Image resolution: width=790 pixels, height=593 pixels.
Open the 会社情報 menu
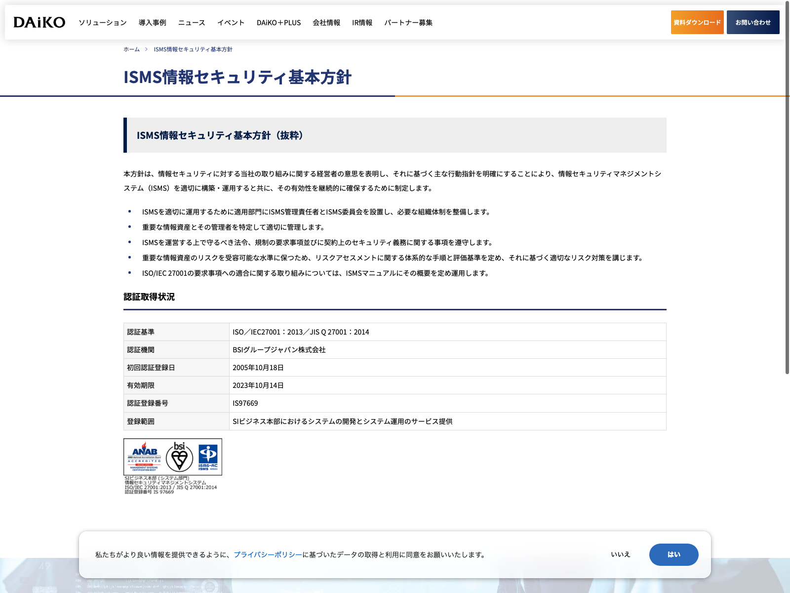click(x=326, y=23)
